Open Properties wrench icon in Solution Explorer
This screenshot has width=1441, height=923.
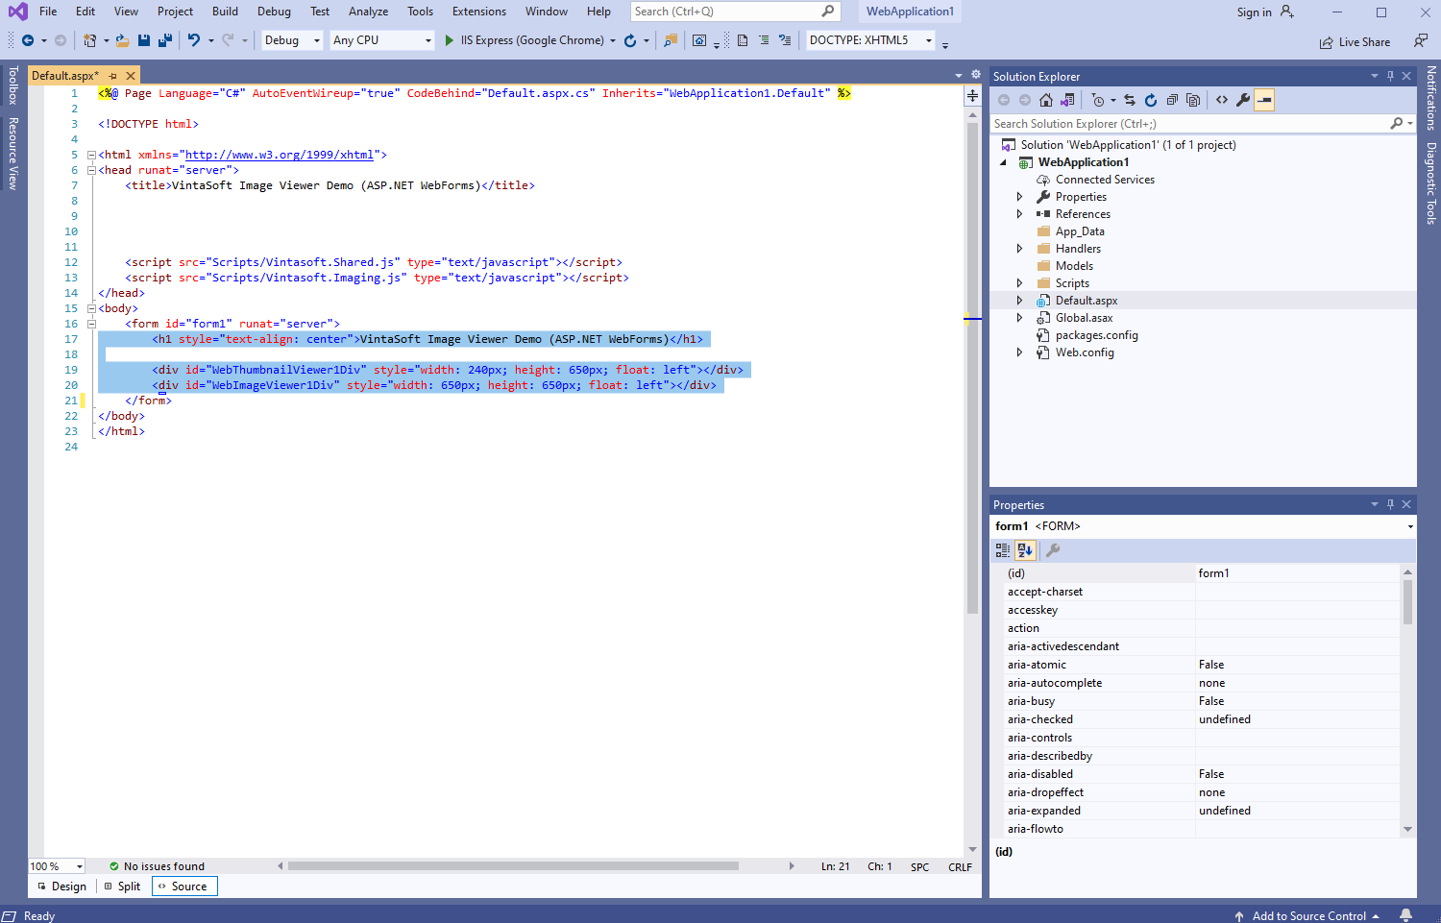[1243, 100]
